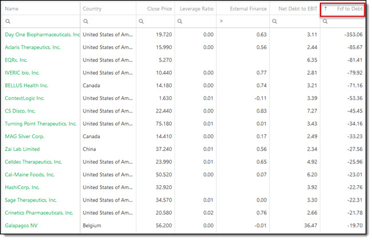Sort by External Finance column header
372x240 pixels.
[x=248, y=9]
